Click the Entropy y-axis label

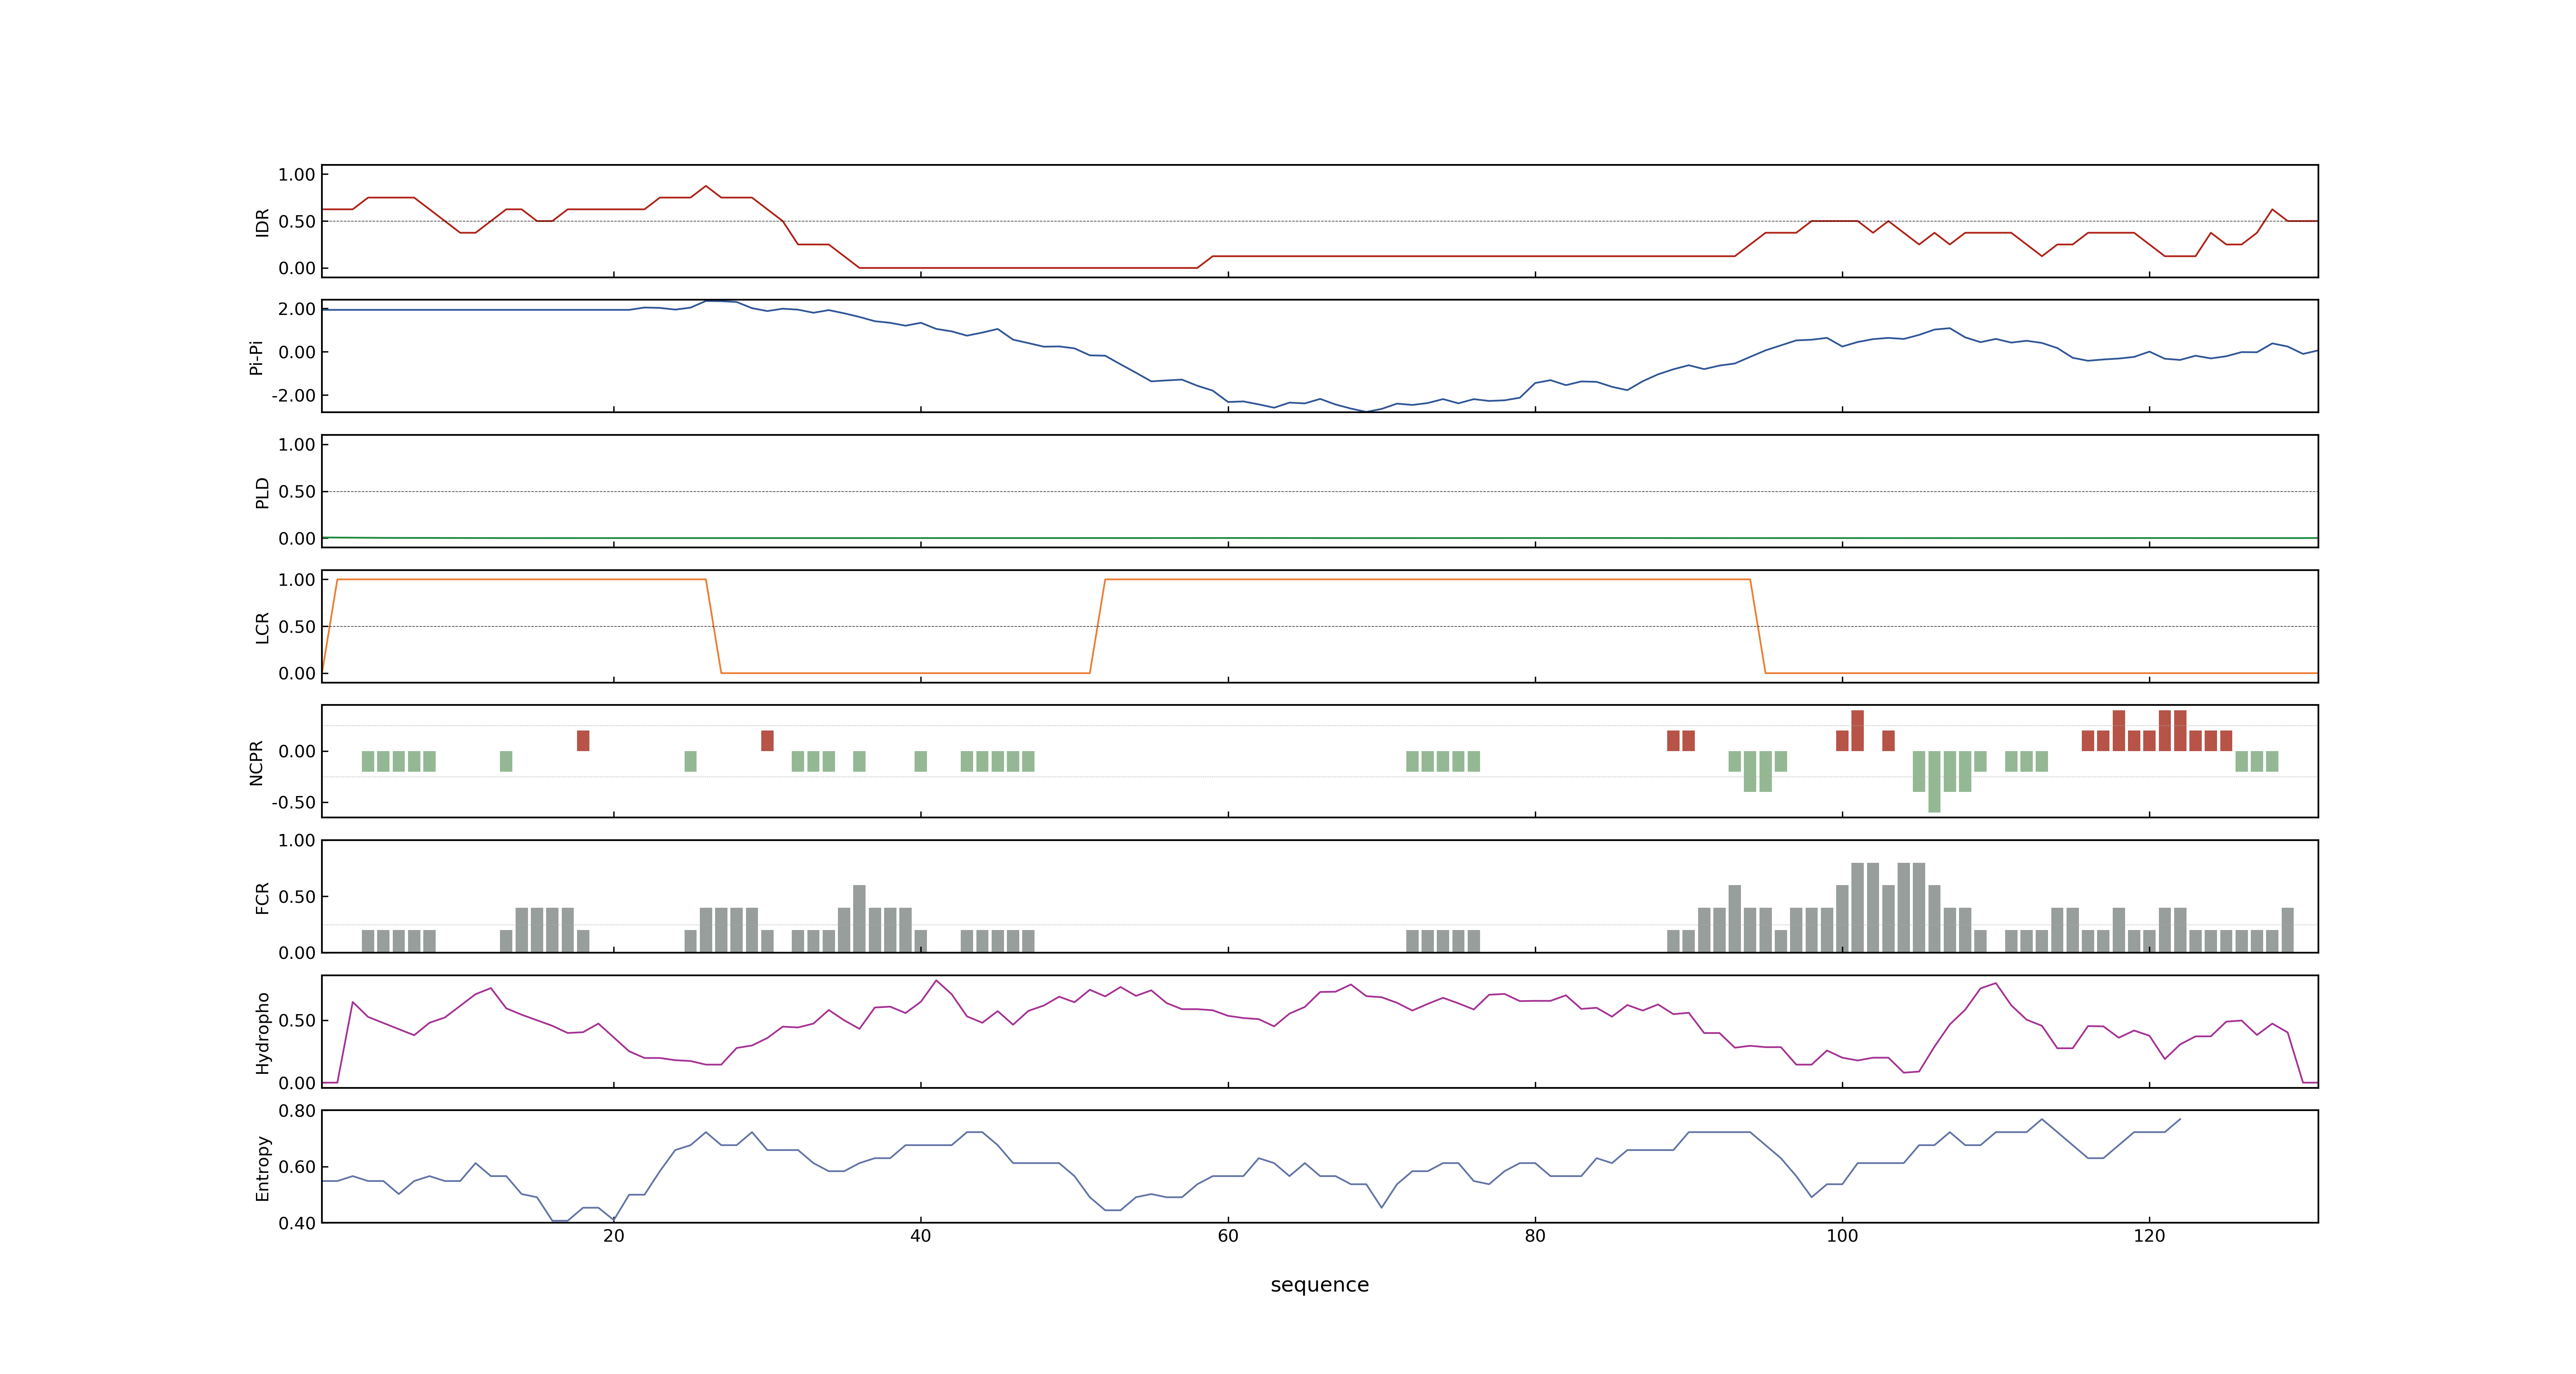262,1167
